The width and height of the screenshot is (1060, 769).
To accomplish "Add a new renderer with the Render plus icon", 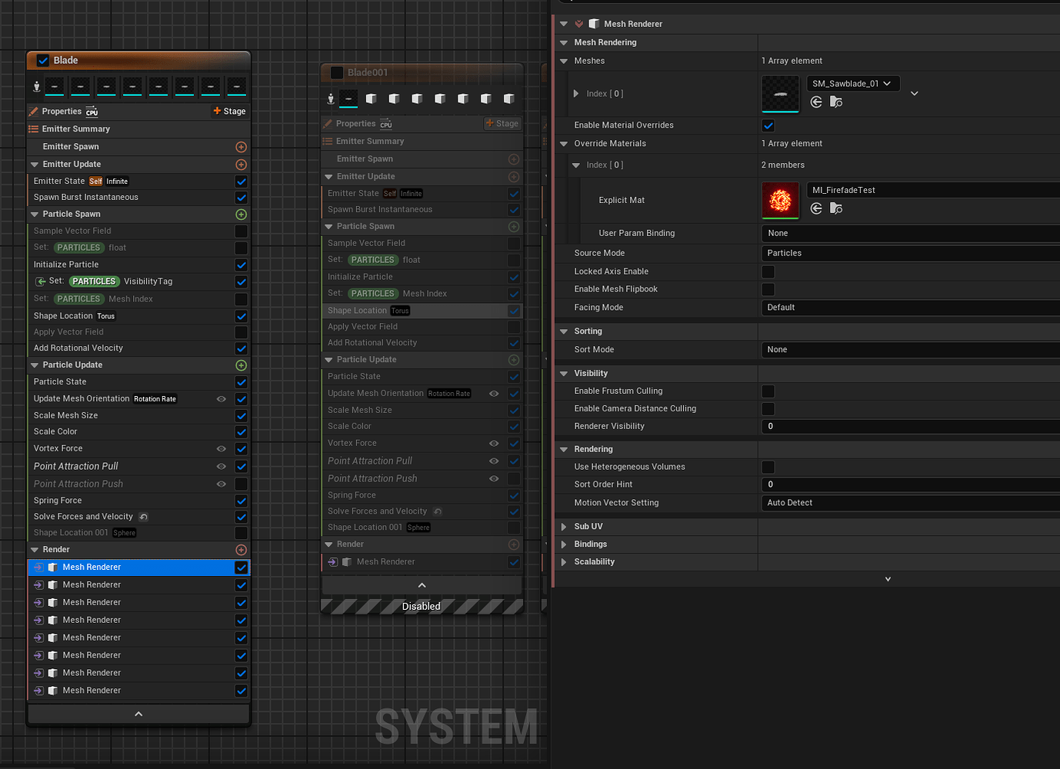I will point(241,549).
